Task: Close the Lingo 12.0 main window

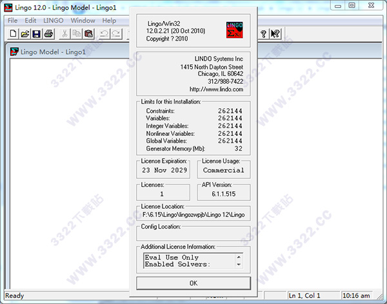Action: click(371, 5)
